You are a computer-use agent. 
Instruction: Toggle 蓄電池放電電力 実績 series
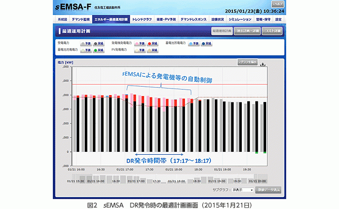[x=206, y=44]
